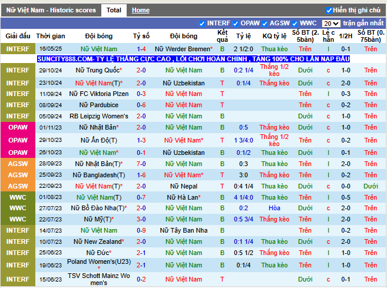Open the 20 recent matches dropdown
The image size is (387, 288).
pos(331,24)
